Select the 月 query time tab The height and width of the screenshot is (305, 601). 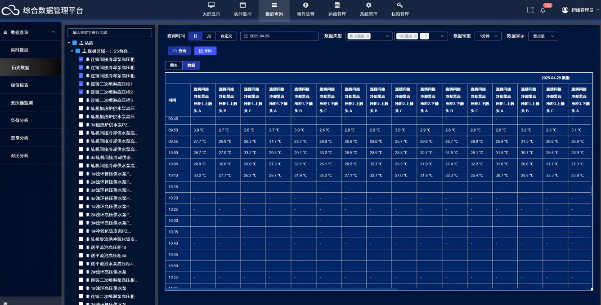209,36
